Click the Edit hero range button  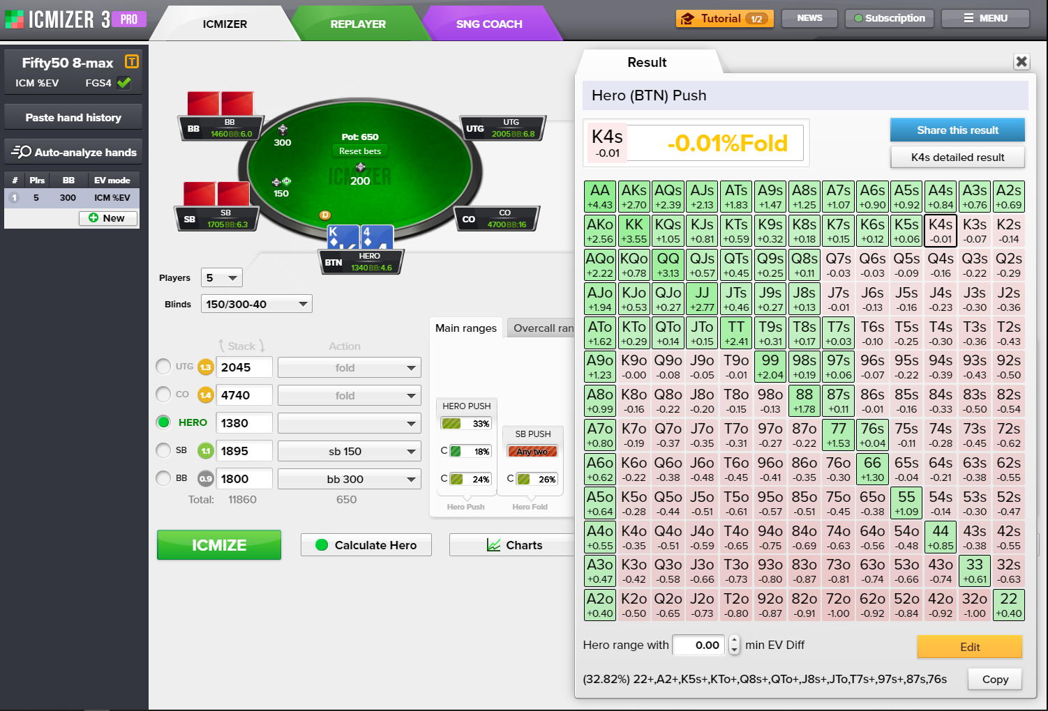tap(970, 647)
